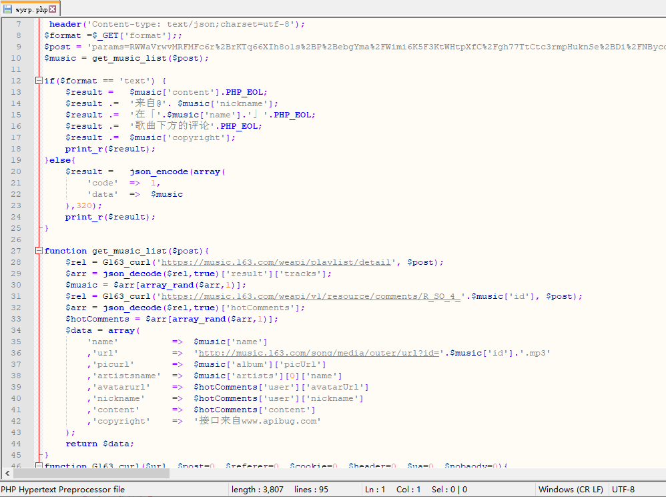Click the Windows (CR LF) status bar field

pyautogui.click(x=571, y=489)
